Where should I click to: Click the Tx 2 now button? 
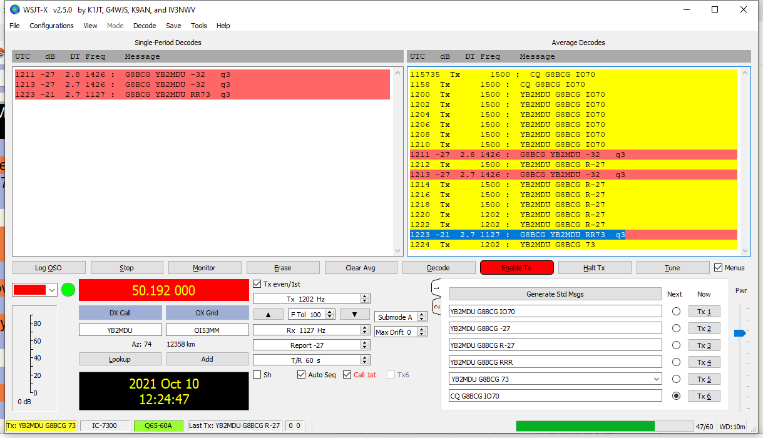click(x=704, y=328)
